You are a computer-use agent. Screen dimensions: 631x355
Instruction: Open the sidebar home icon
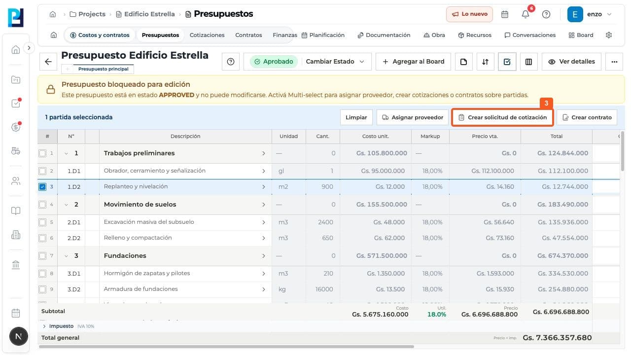pos(16,49)
